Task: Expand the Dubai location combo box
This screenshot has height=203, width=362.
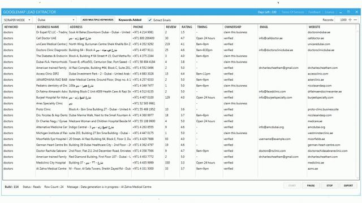Action: [x=56, y=20]
